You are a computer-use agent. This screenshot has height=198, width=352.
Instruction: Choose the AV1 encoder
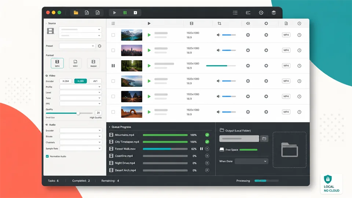pos(95,81)
